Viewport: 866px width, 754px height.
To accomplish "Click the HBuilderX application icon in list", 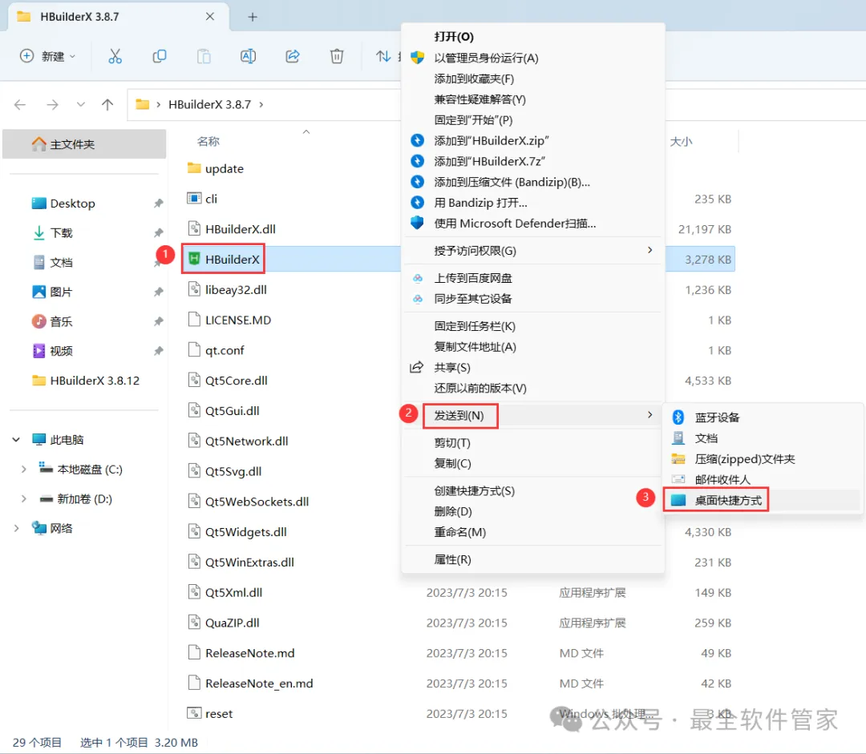I will click(x=194, y=259).
